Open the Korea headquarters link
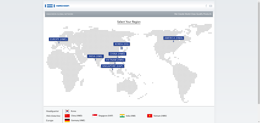 [74, 111]
